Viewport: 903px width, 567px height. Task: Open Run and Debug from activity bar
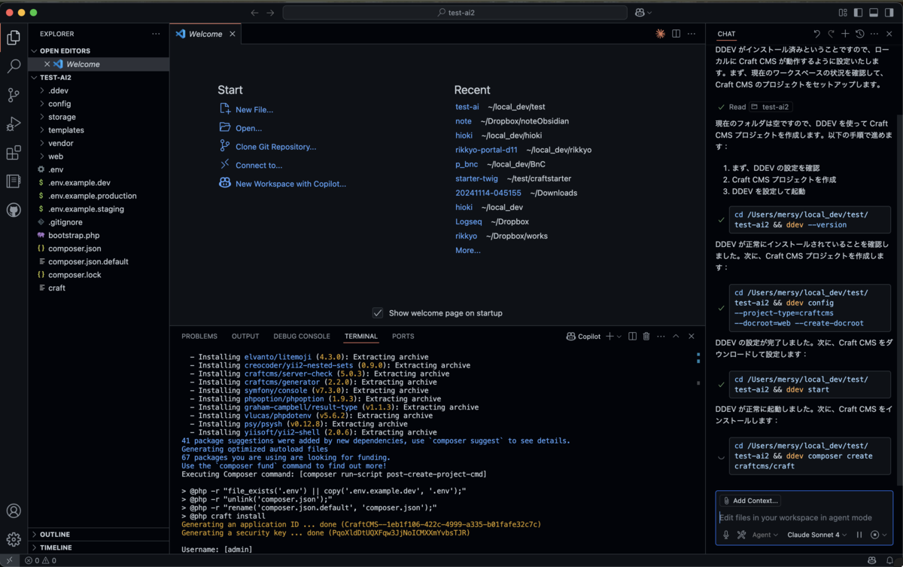14,124
